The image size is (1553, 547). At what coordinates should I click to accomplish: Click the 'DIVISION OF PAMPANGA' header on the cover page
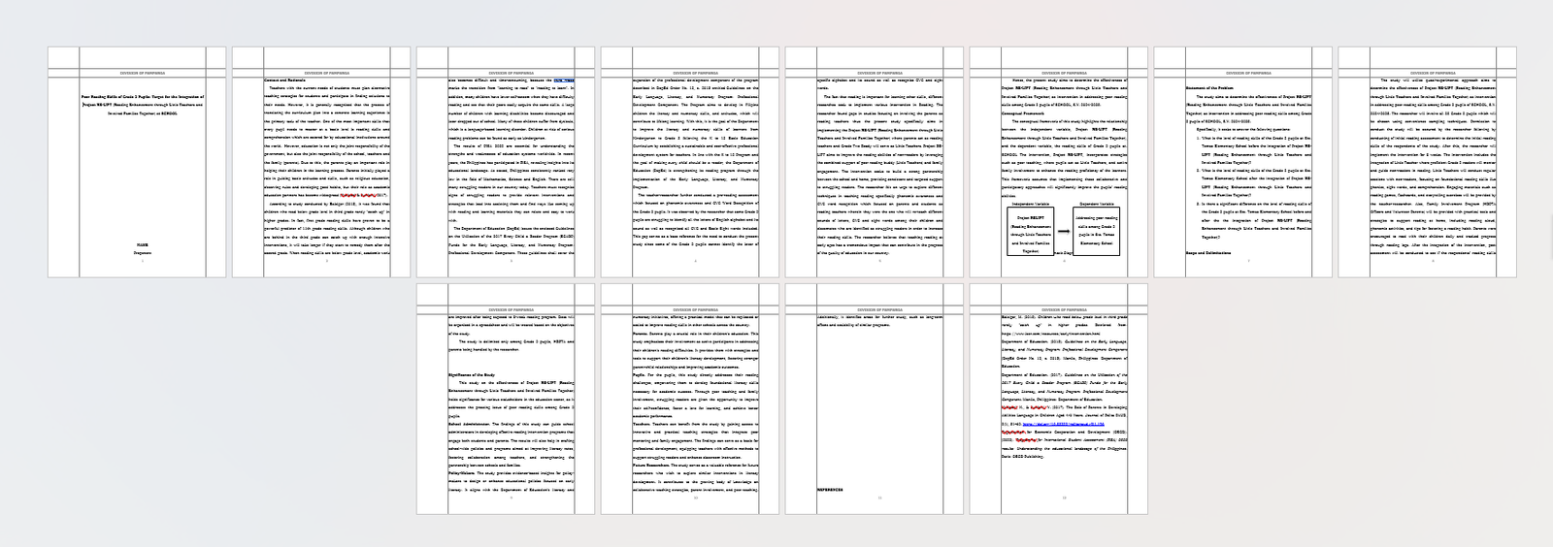click(x=142, y=73)
